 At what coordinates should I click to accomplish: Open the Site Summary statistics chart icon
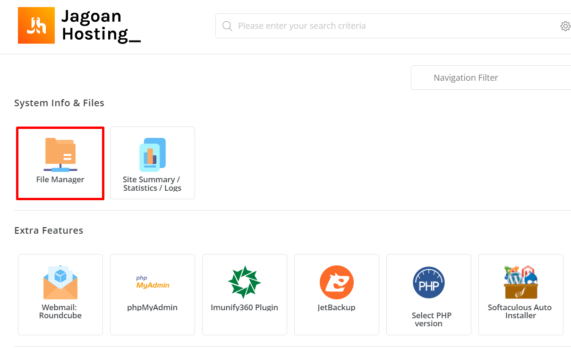pos(153,154)
